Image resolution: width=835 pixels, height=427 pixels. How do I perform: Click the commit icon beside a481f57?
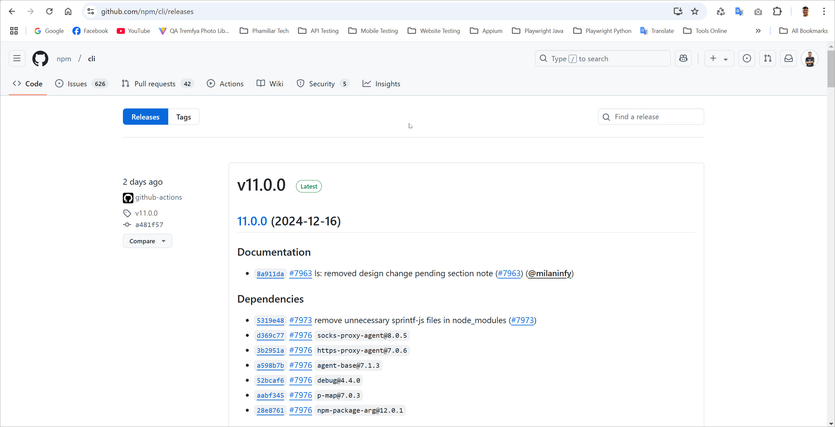pos(127,225)
